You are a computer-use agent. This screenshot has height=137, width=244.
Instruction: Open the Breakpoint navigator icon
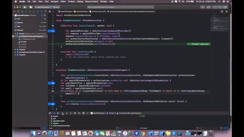42,11
